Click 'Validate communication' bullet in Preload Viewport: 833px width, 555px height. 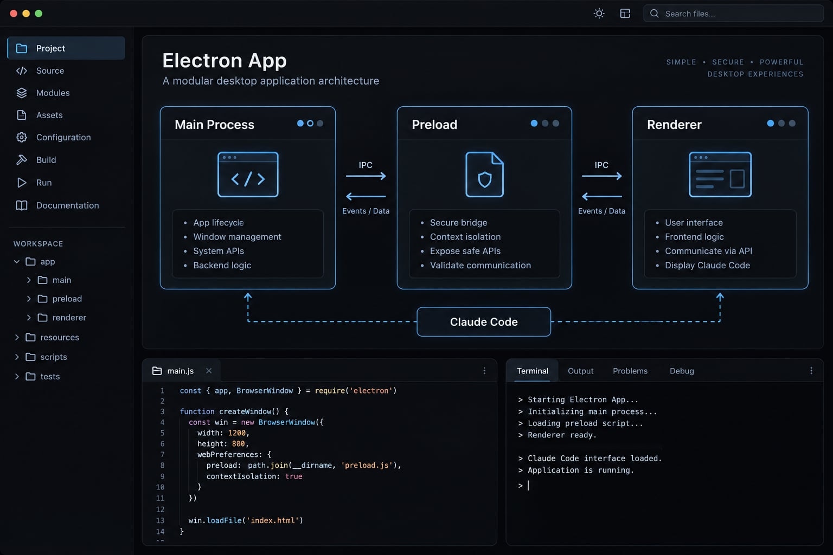(x=480, y=265)
